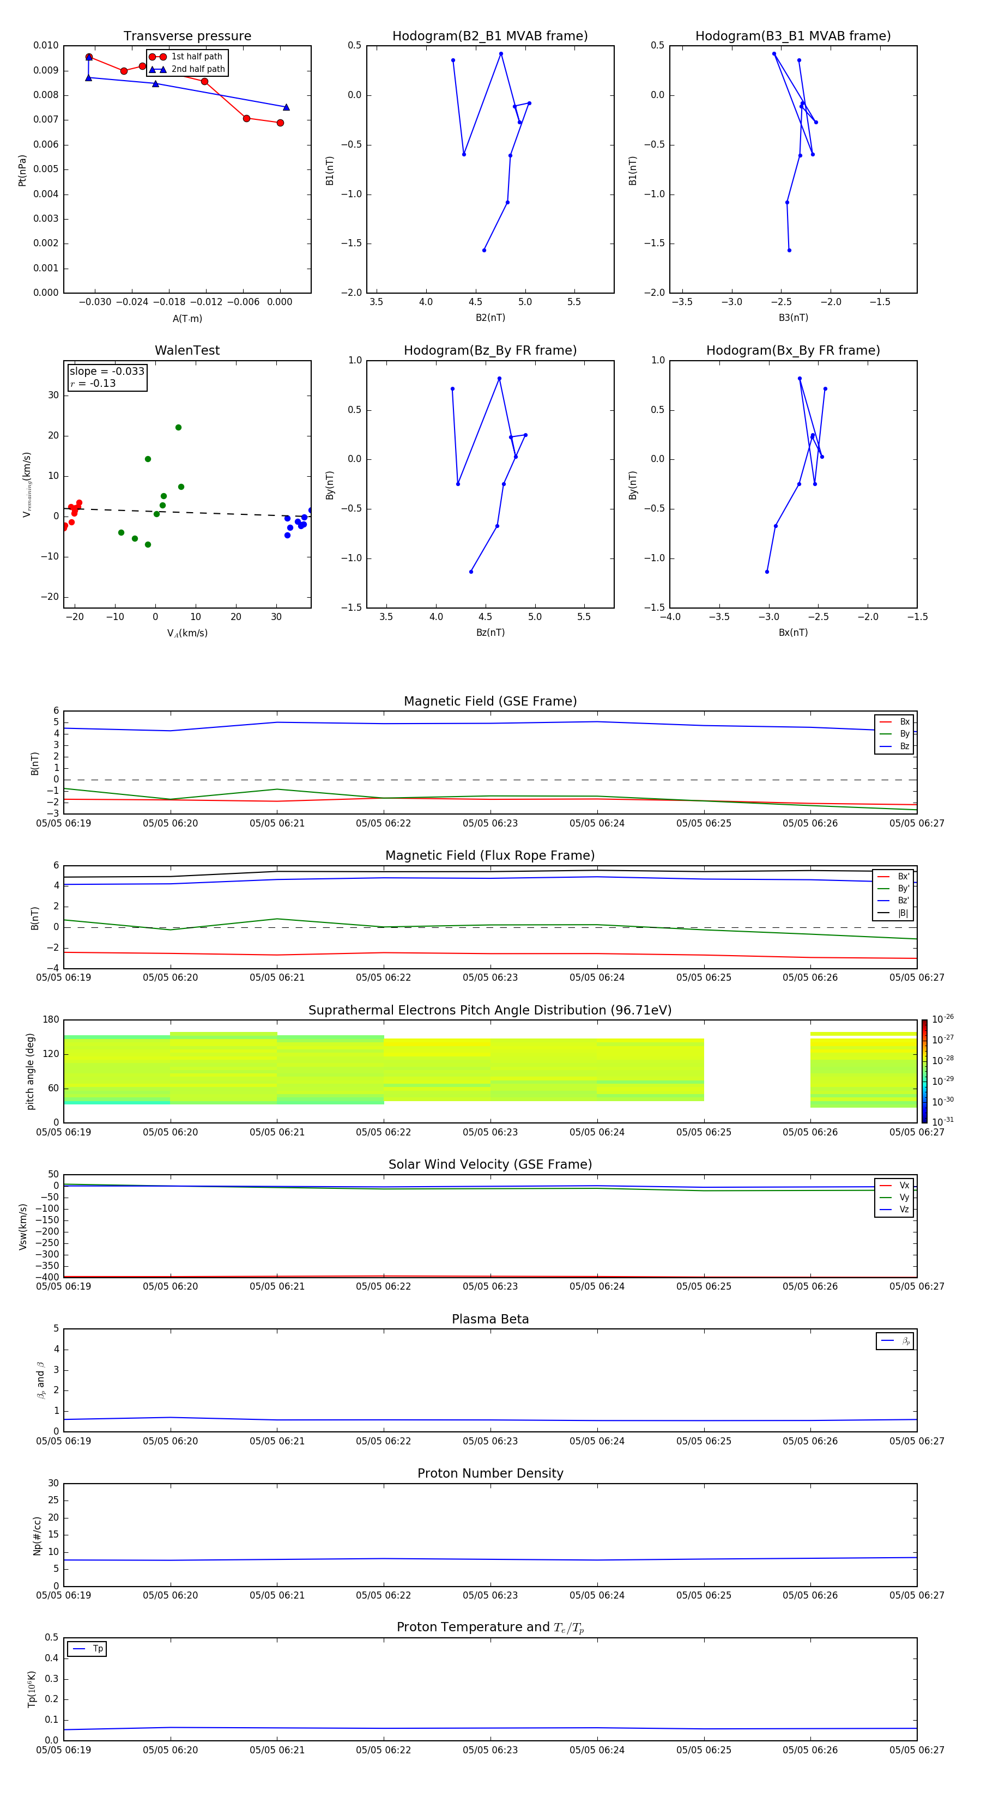Click the dashed fit line in WalenTest plot
The width and height of the screenshot is (981, 1798).
coord(187,512)
